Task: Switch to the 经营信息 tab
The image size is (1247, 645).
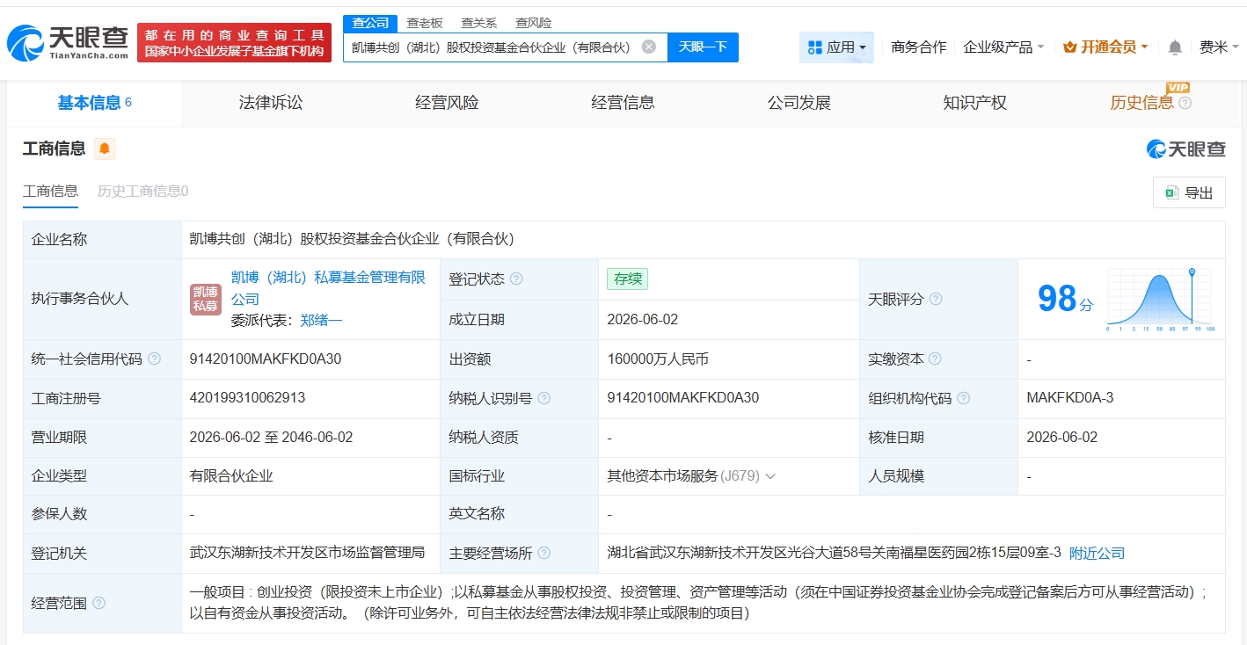Action: click(623, 103)
